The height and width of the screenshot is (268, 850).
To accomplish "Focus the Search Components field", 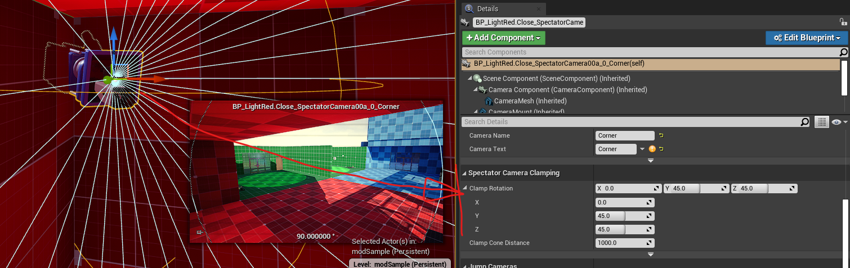I will coord(650,52).
